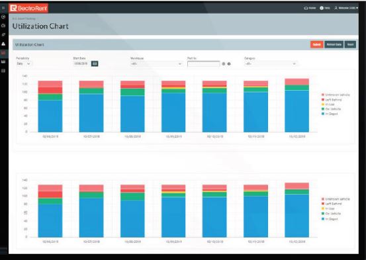Open the calendar picker beside Start Date

click(x=95, y=64)
